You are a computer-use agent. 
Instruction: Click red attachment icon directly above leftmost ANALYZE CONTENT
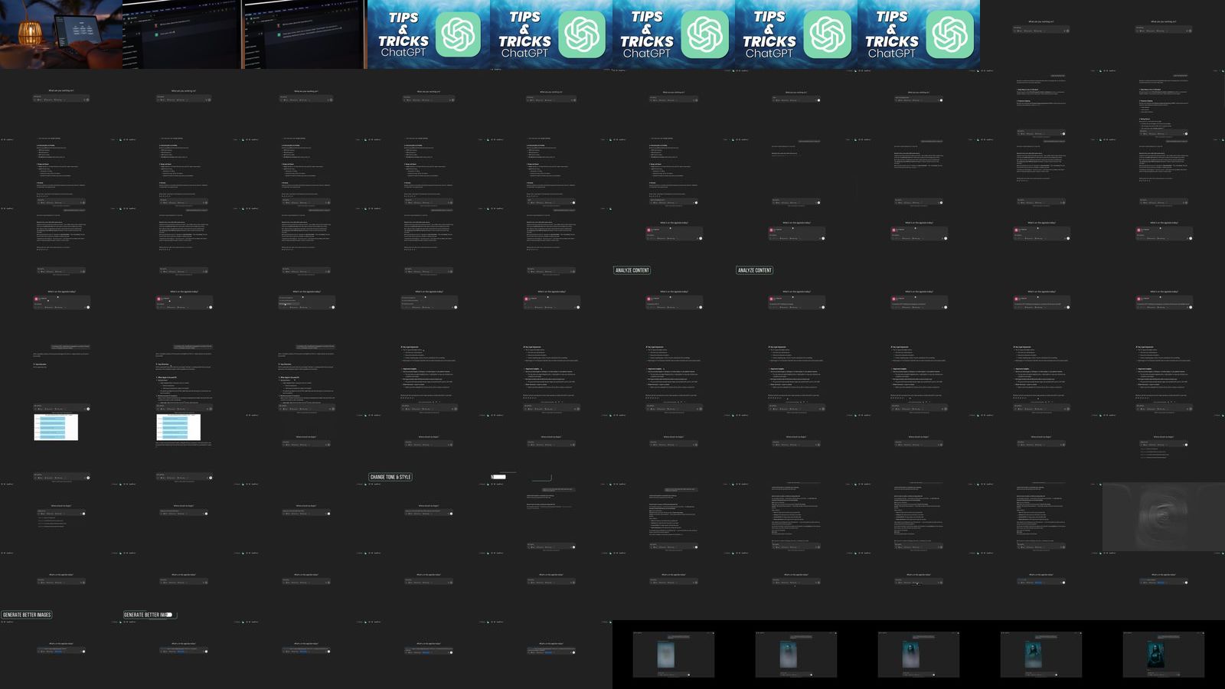click(650, 230)
